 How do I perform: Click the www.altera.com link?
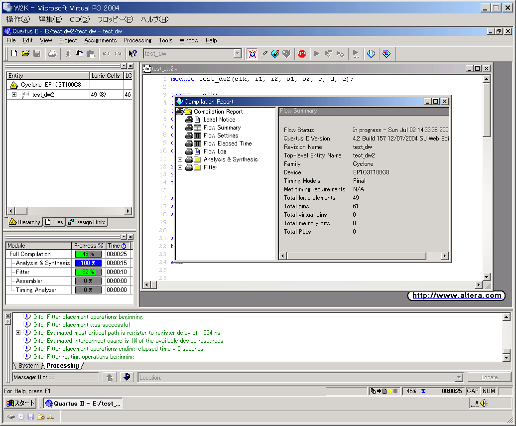coord(456,296)
